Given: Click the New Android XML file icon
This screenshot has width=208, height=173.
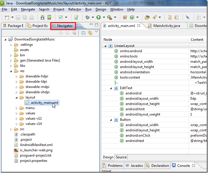Looking at the screenshot, I should coord(76,17).
